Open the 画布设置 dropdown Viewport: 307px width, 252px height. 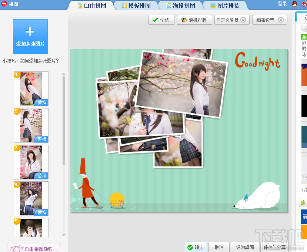point(270,20)
